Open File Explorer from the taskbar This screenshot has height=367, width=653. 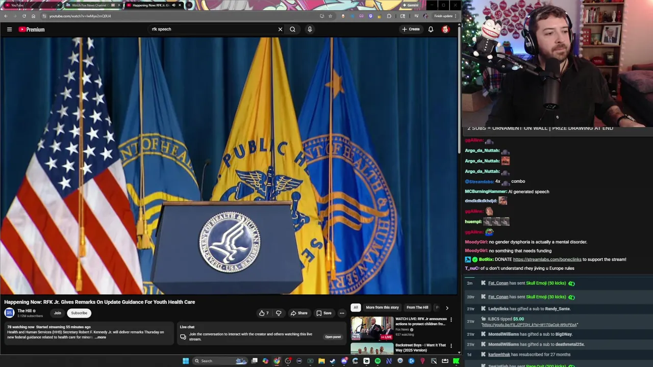[321, 361]
